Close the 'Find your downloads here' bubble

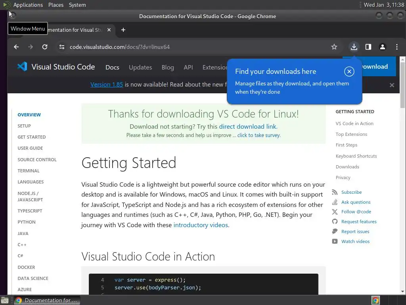[x=349, y=71]
